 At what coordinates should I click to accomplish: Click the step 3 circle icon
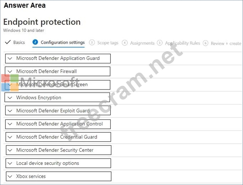[92, 43]
